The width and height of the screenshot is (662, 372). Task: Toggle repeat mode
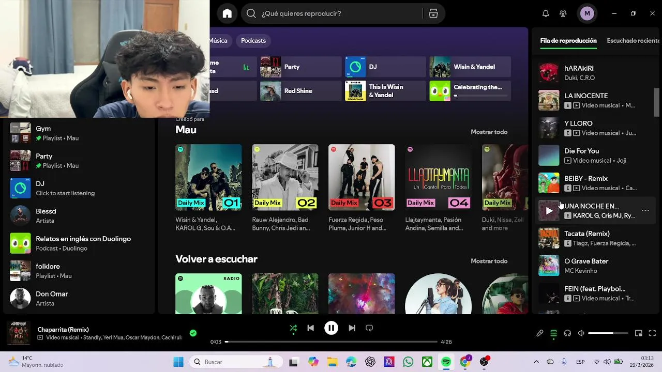coord(369,328)
